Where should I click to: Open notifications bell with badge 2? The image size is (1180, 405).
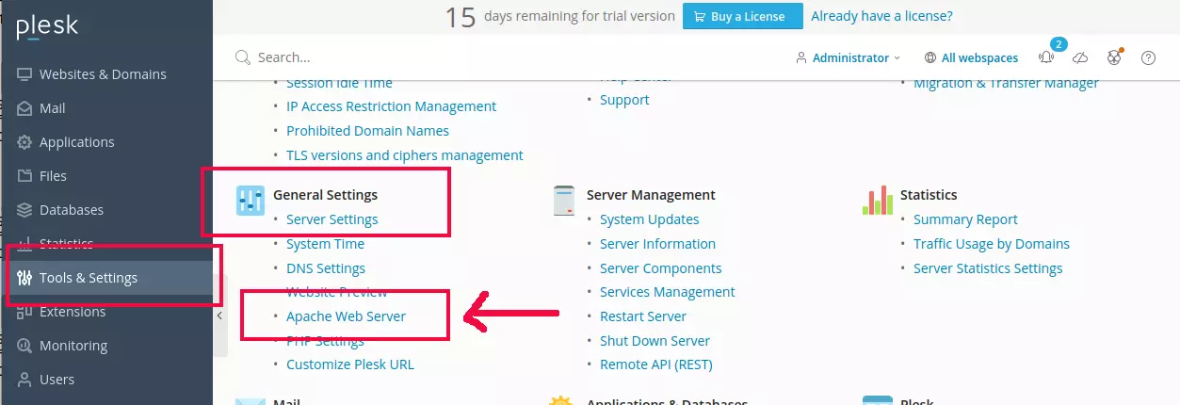click(x=1047, y=57)
